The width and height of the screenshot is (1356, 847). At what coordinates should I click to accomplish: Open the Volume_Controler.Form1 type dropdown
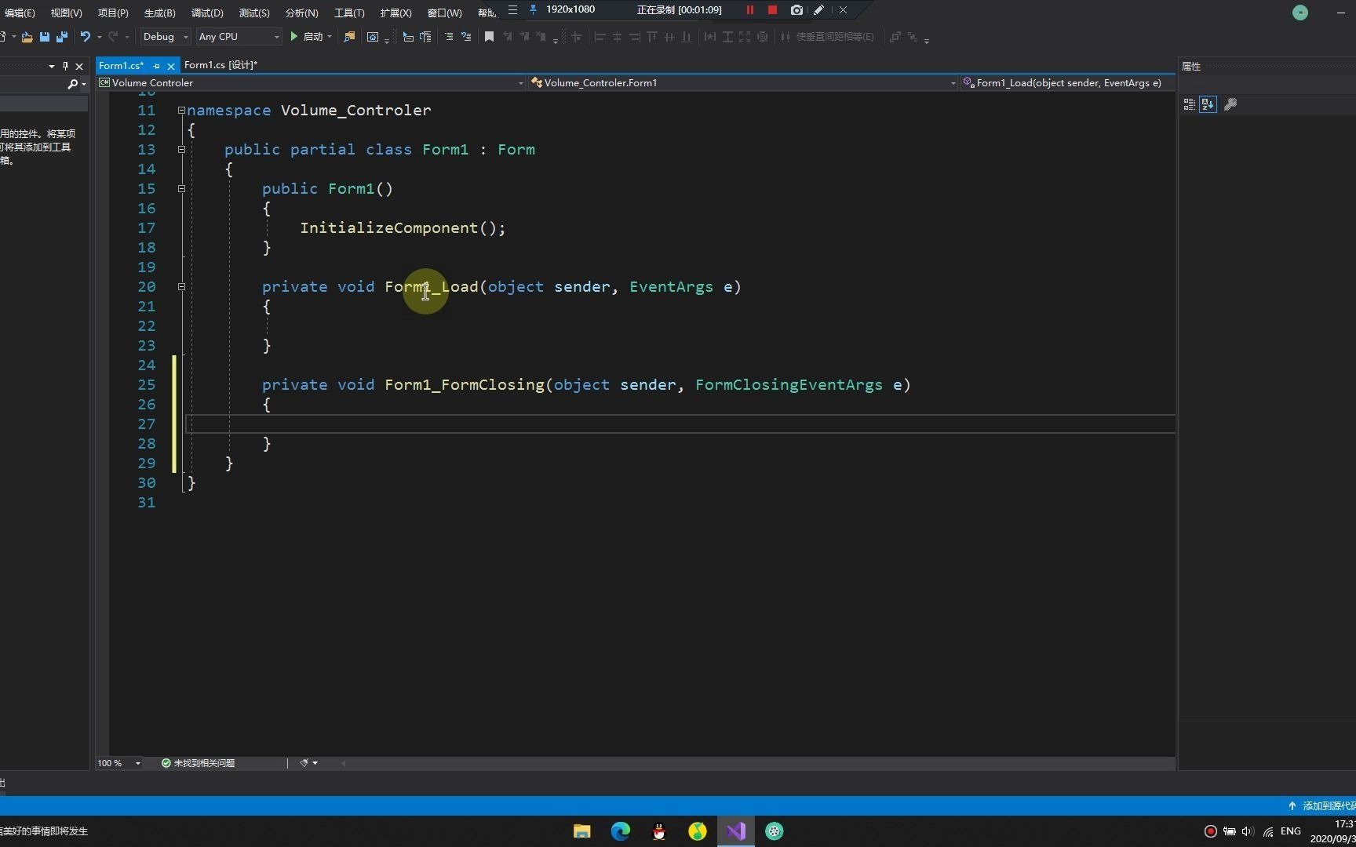tap(744, 82)
